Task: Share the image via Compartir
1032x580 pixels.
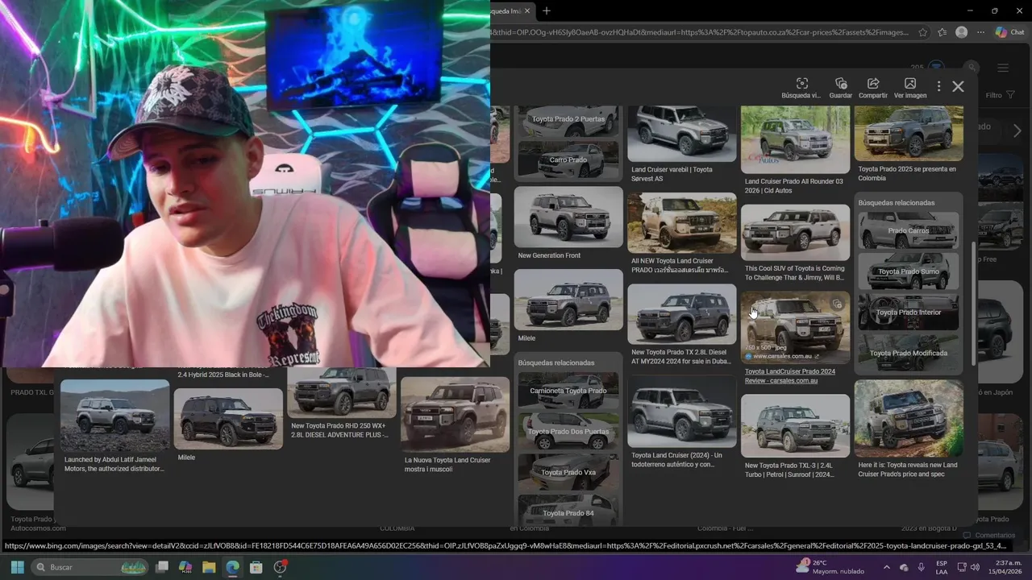Action: [x=873, y=89]
